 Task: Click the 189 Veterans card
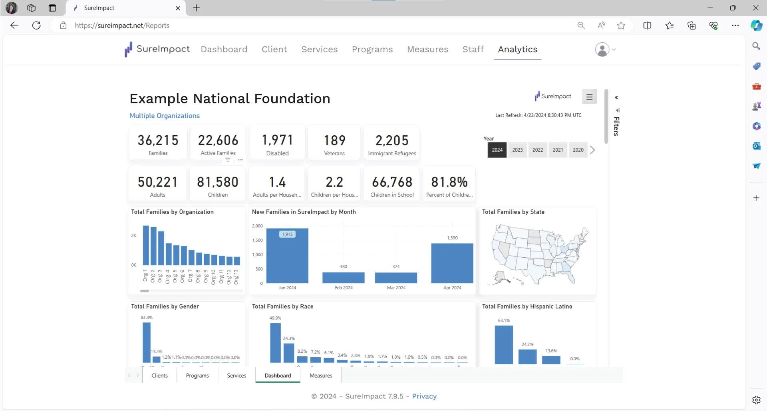(x=334, y=142)
